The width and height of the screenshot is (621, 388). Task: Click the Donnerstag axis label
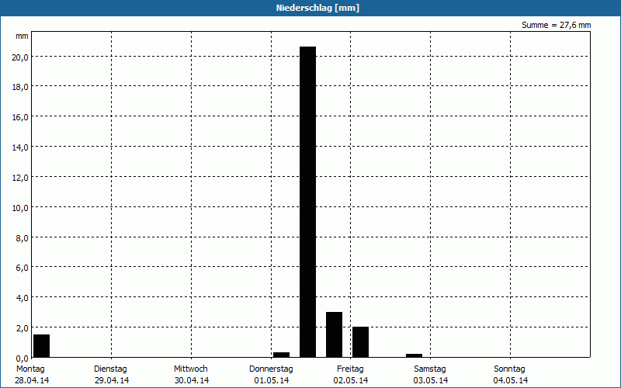[x=271, y=369]
